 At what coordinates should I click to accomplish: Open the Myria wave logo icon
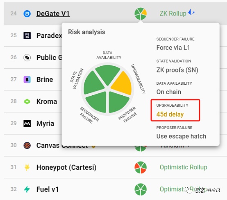click(27, 124)
